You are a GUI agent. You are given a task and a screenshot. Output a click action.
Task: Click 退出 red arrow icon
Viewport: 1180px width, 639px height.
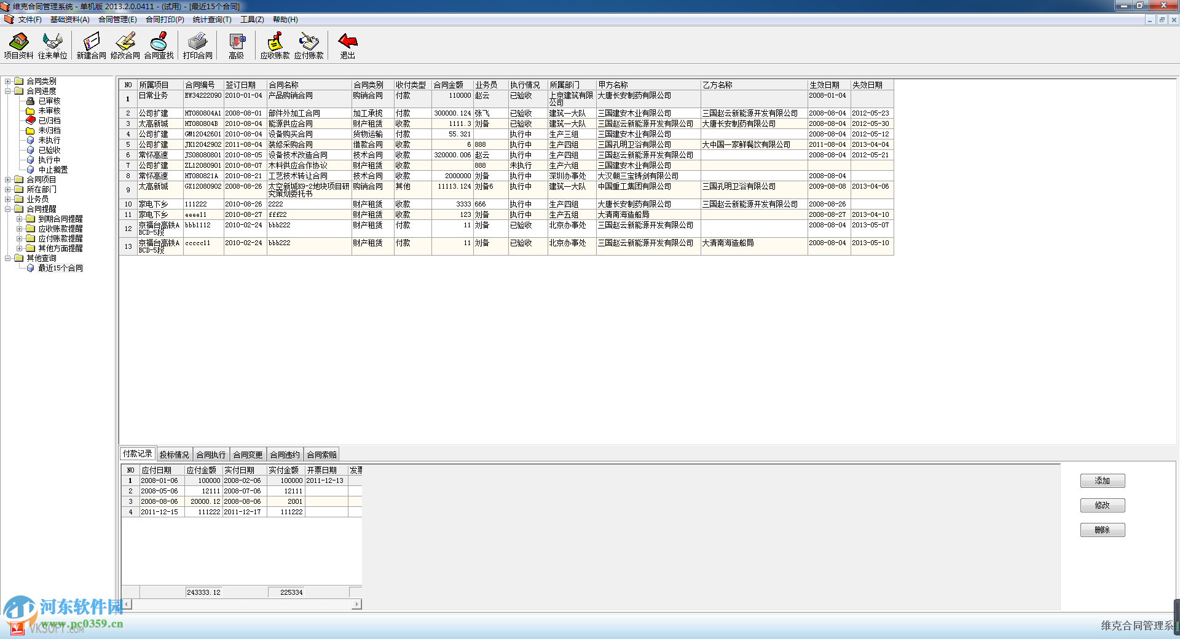[x=347, y=46]
